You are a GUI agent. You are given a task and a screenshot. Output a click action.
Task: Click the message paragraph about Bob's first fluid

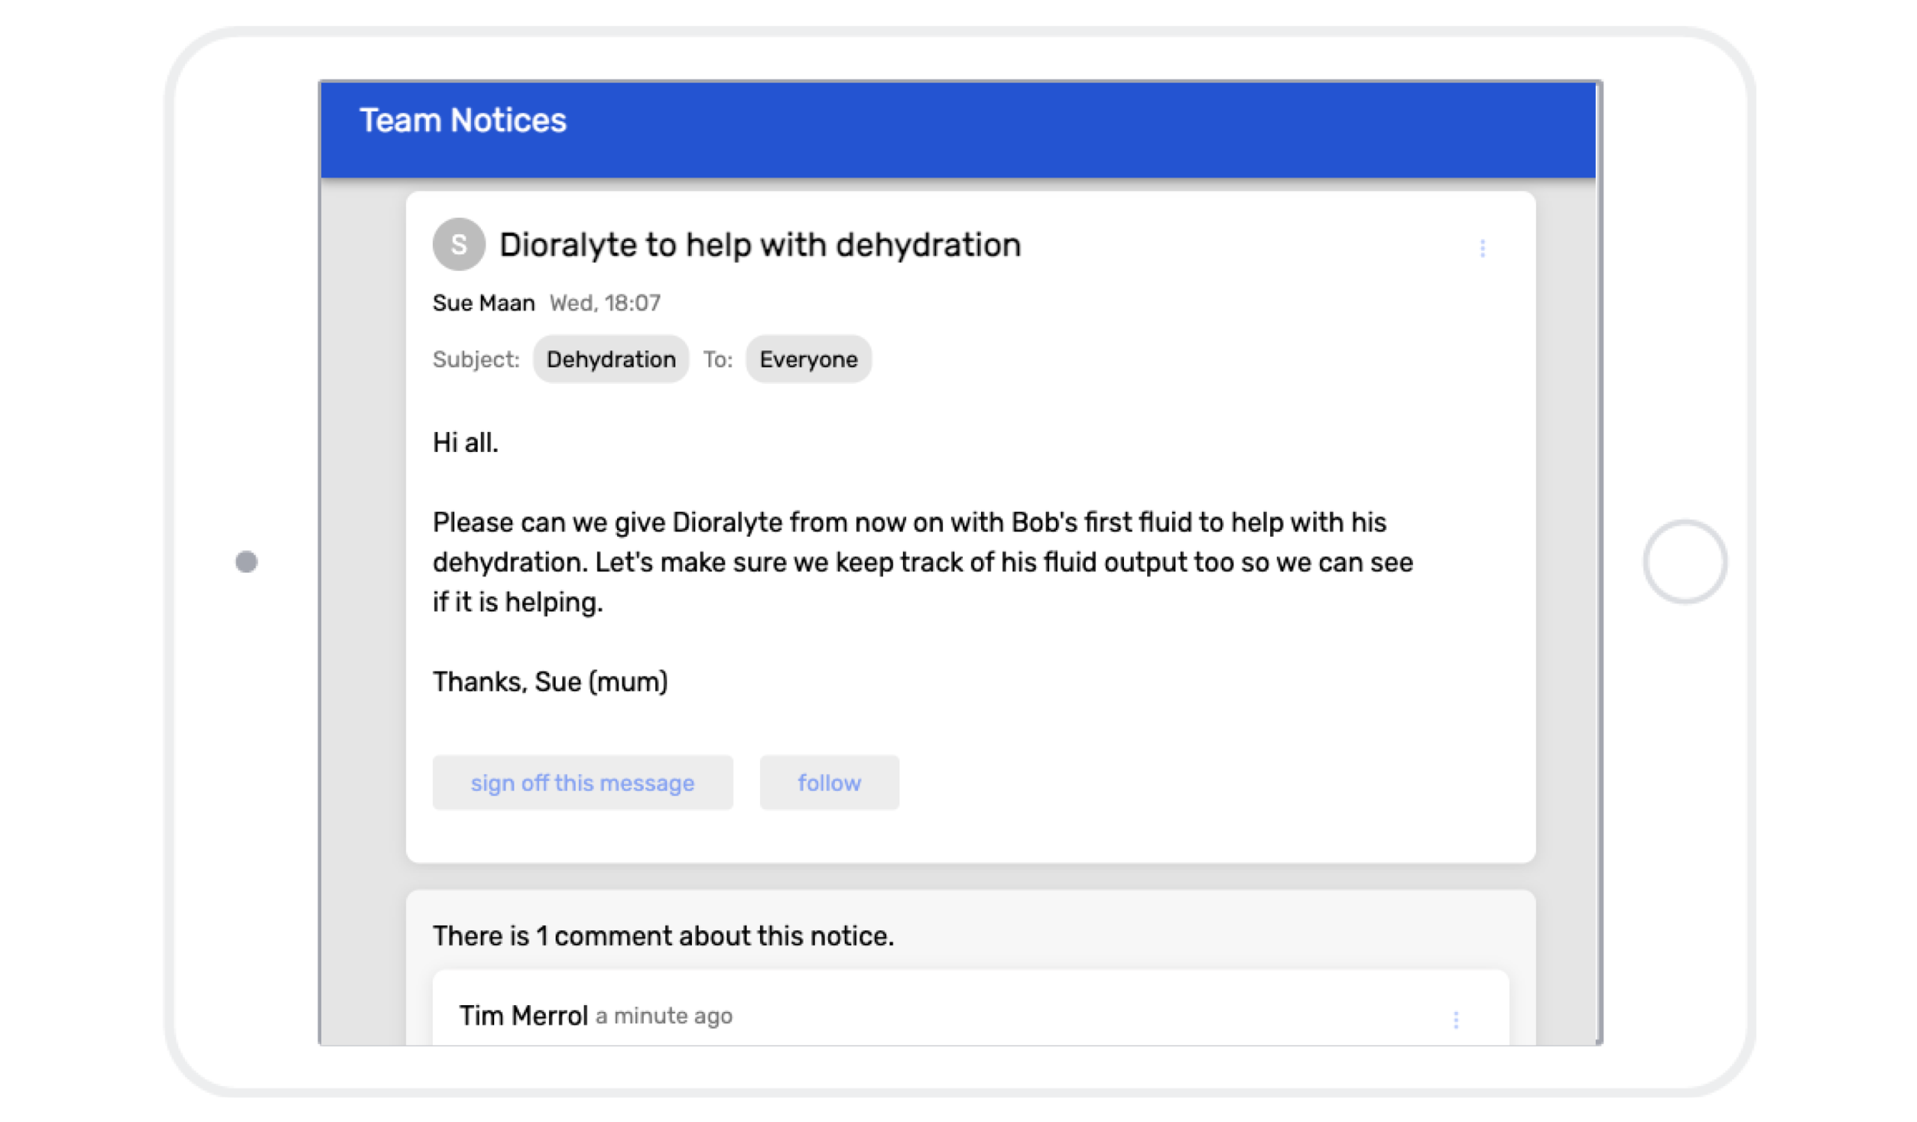point(922,562)
